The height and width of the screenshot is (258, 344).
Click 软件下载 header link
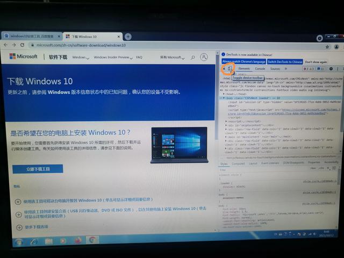[x=58, y=57]
